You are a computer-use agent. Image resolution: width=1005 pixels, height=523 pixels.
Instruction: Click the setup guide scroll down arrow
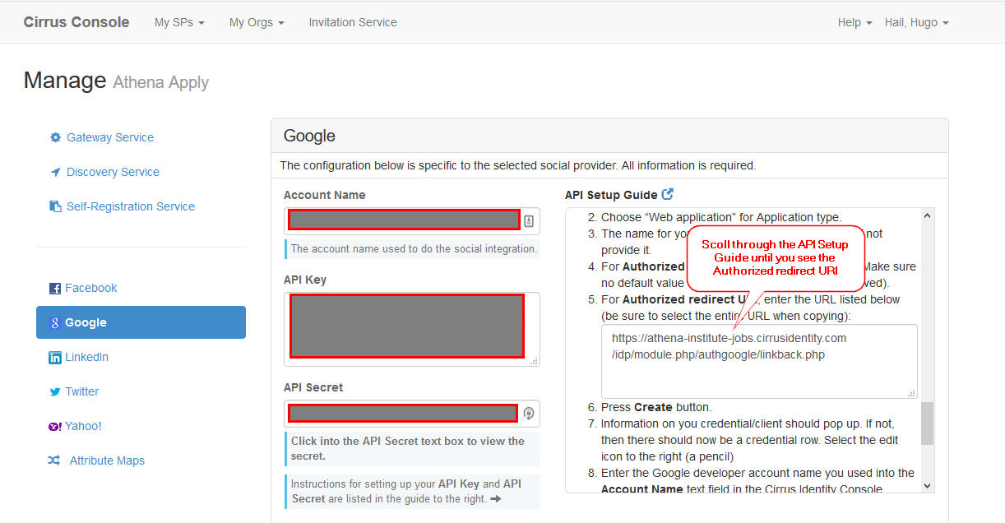click(928, 486)
